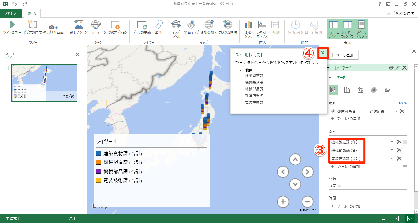The width and height of the screenshot is (418, 223).
Task: Toggle 平面マップ flat map view
Action: click(191, 27)
